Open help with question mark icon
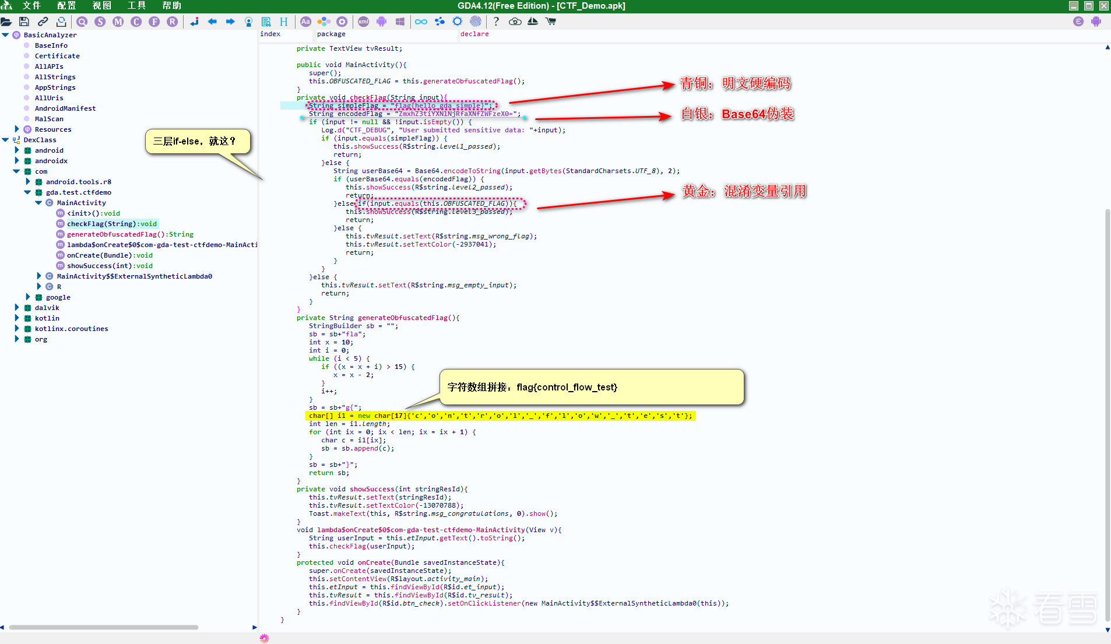1111x644 pixels. click(x=496, y=22)
